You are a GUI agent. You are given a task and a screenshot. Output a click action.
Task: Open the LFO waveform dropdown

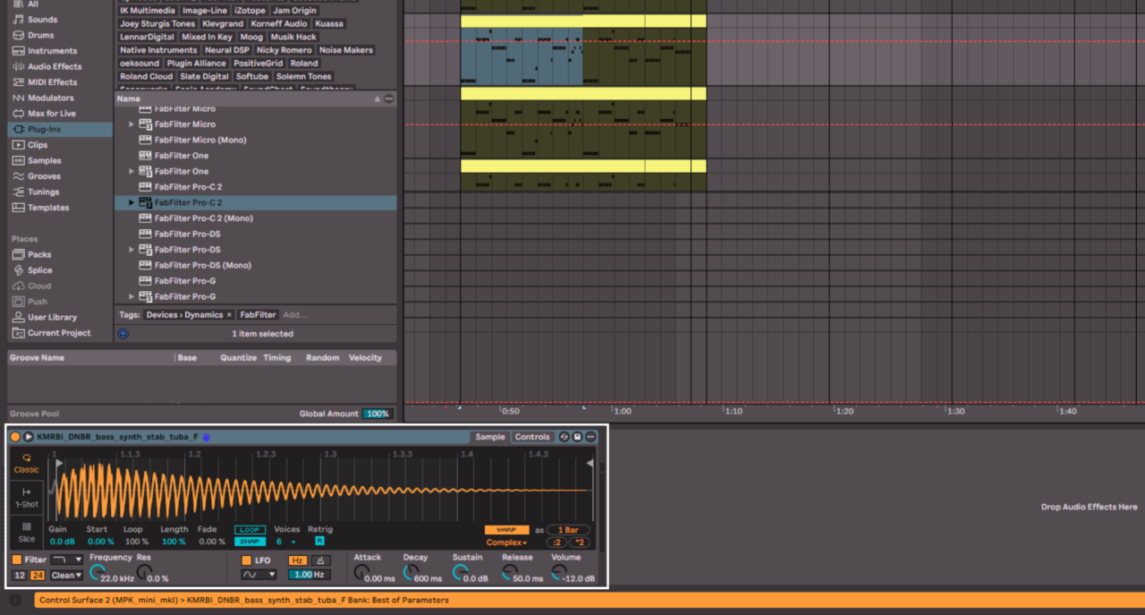click(x=259, y=575)
